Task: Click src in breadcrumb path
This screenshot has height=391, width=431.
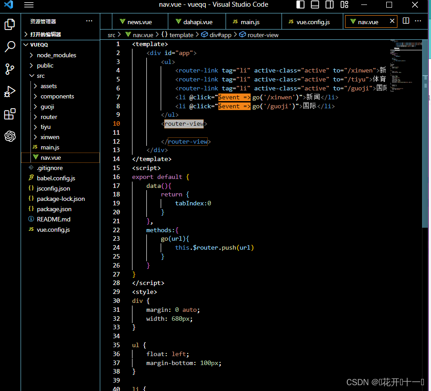Action: click(111, 35)
